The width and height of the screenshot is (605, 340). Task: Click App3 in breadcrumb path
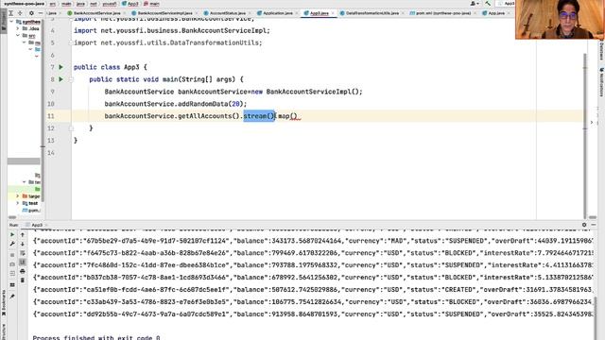[130, 4]
